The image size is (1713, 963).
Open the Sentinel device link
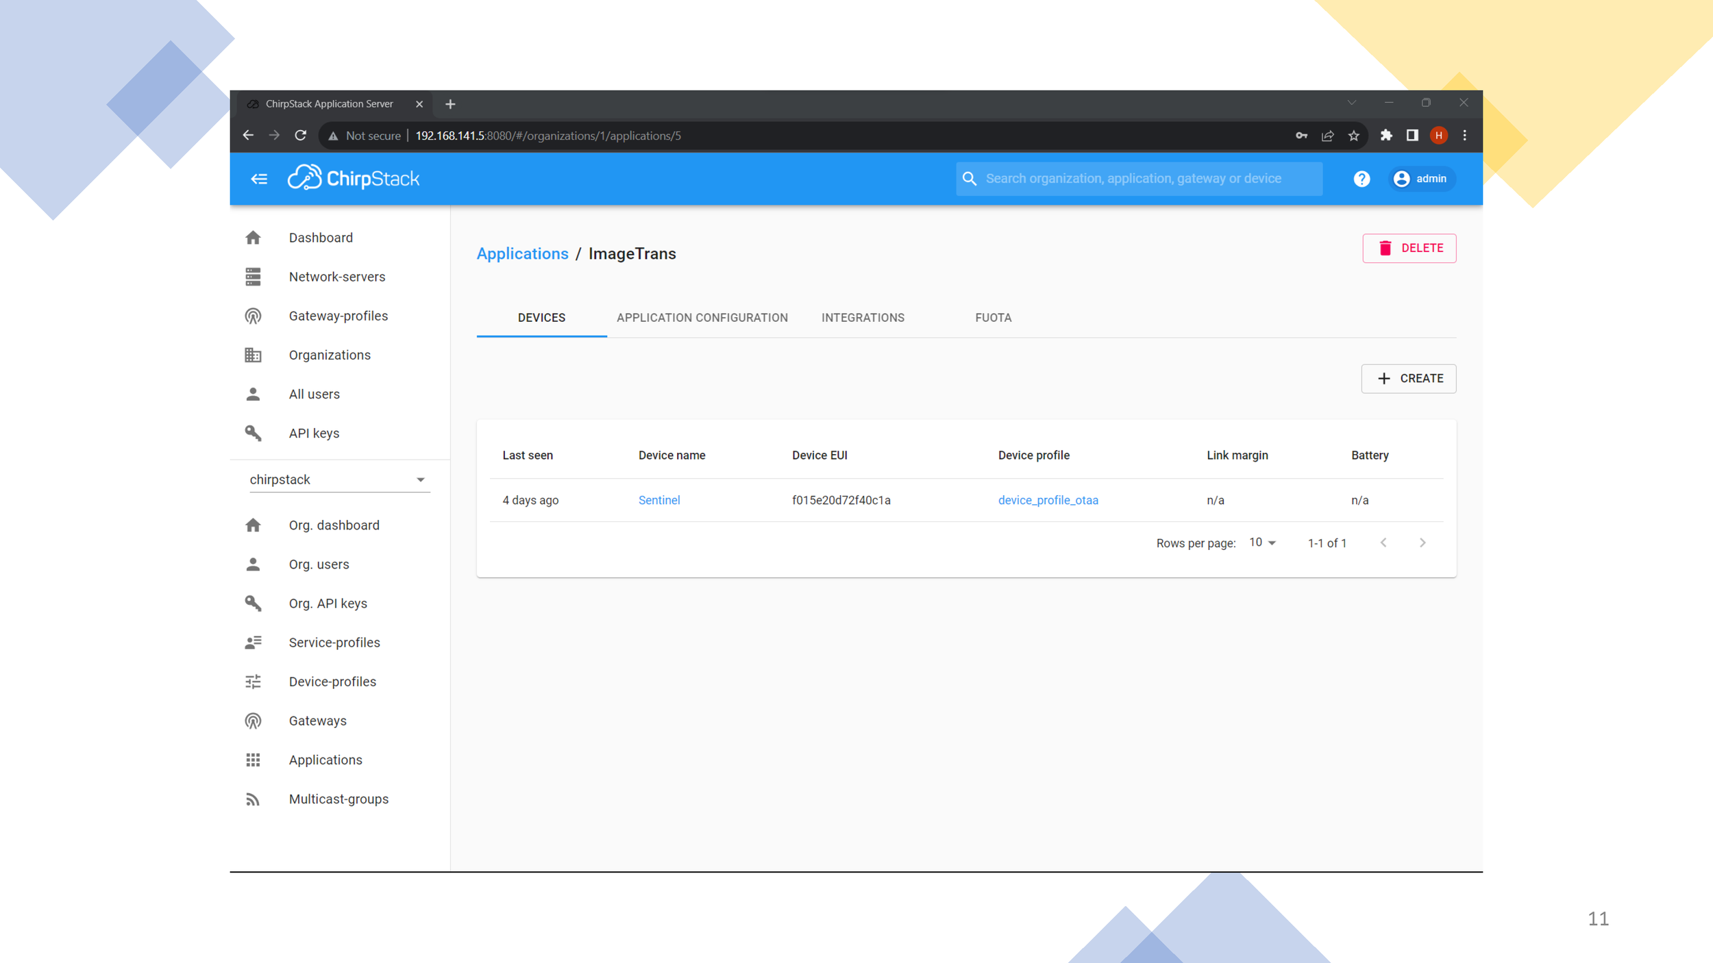click(x=658, y=500)
